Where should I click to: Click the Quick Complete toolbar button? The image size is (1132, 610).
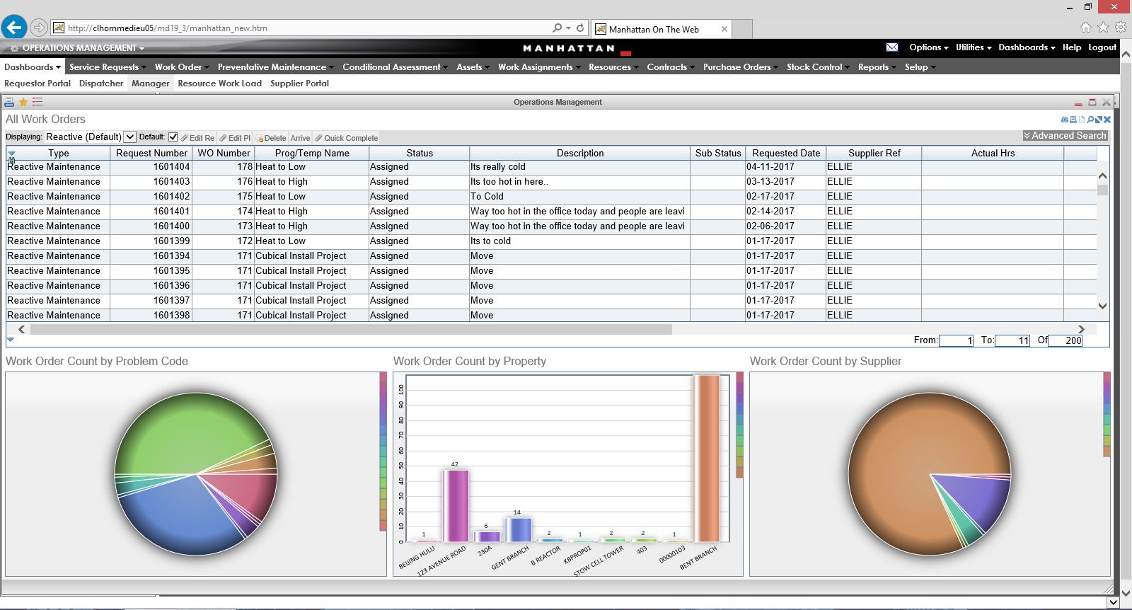click(347, 138)
